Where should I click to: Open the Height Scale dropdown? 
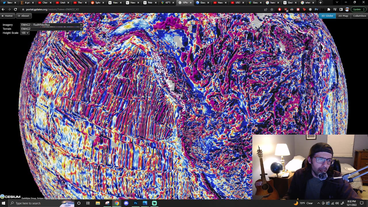point(25,33)
